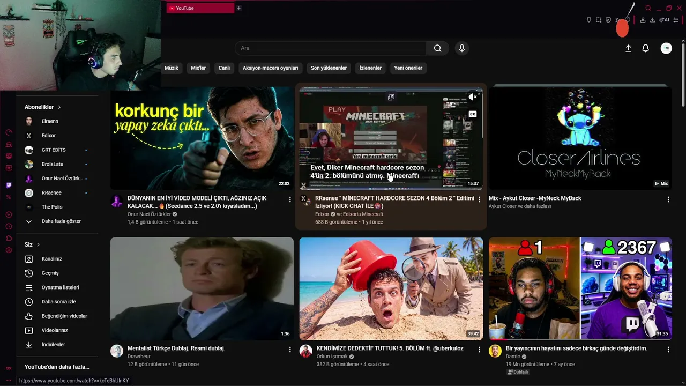This screenshot has width=686, height=386.
Task: Open options menu for RRaenee Minecraft video
Action: [x=479, y=199]
